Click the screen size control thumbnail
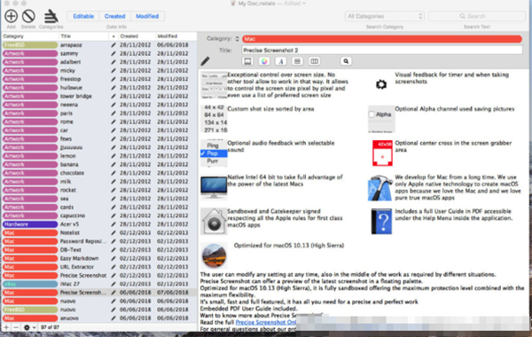532x337 pixels. coord(214,85)
